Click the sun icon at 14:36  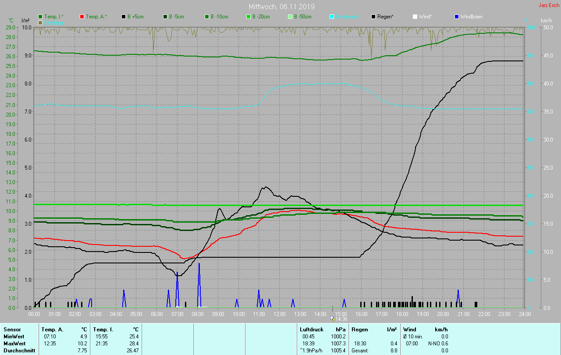pos(333,319)
